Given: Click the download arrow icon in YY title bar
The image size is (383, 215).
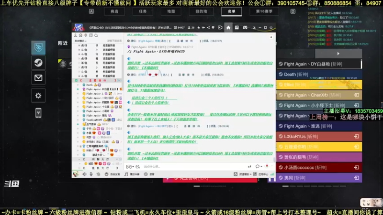Looking at the screenshot, I should coord(254,28).
